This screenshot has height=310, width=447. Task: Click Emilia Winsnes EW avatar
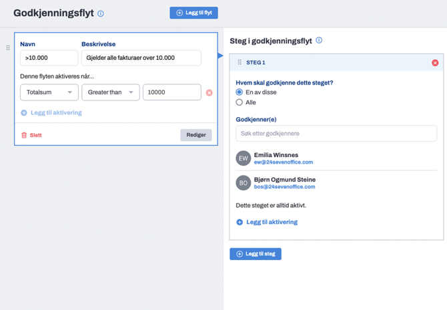pyautogui.click(x=243, y=158)
